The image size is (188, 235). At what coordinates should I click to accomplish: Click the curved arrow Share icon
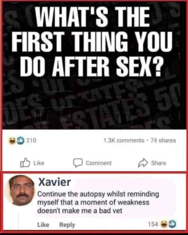click(143, 163)
